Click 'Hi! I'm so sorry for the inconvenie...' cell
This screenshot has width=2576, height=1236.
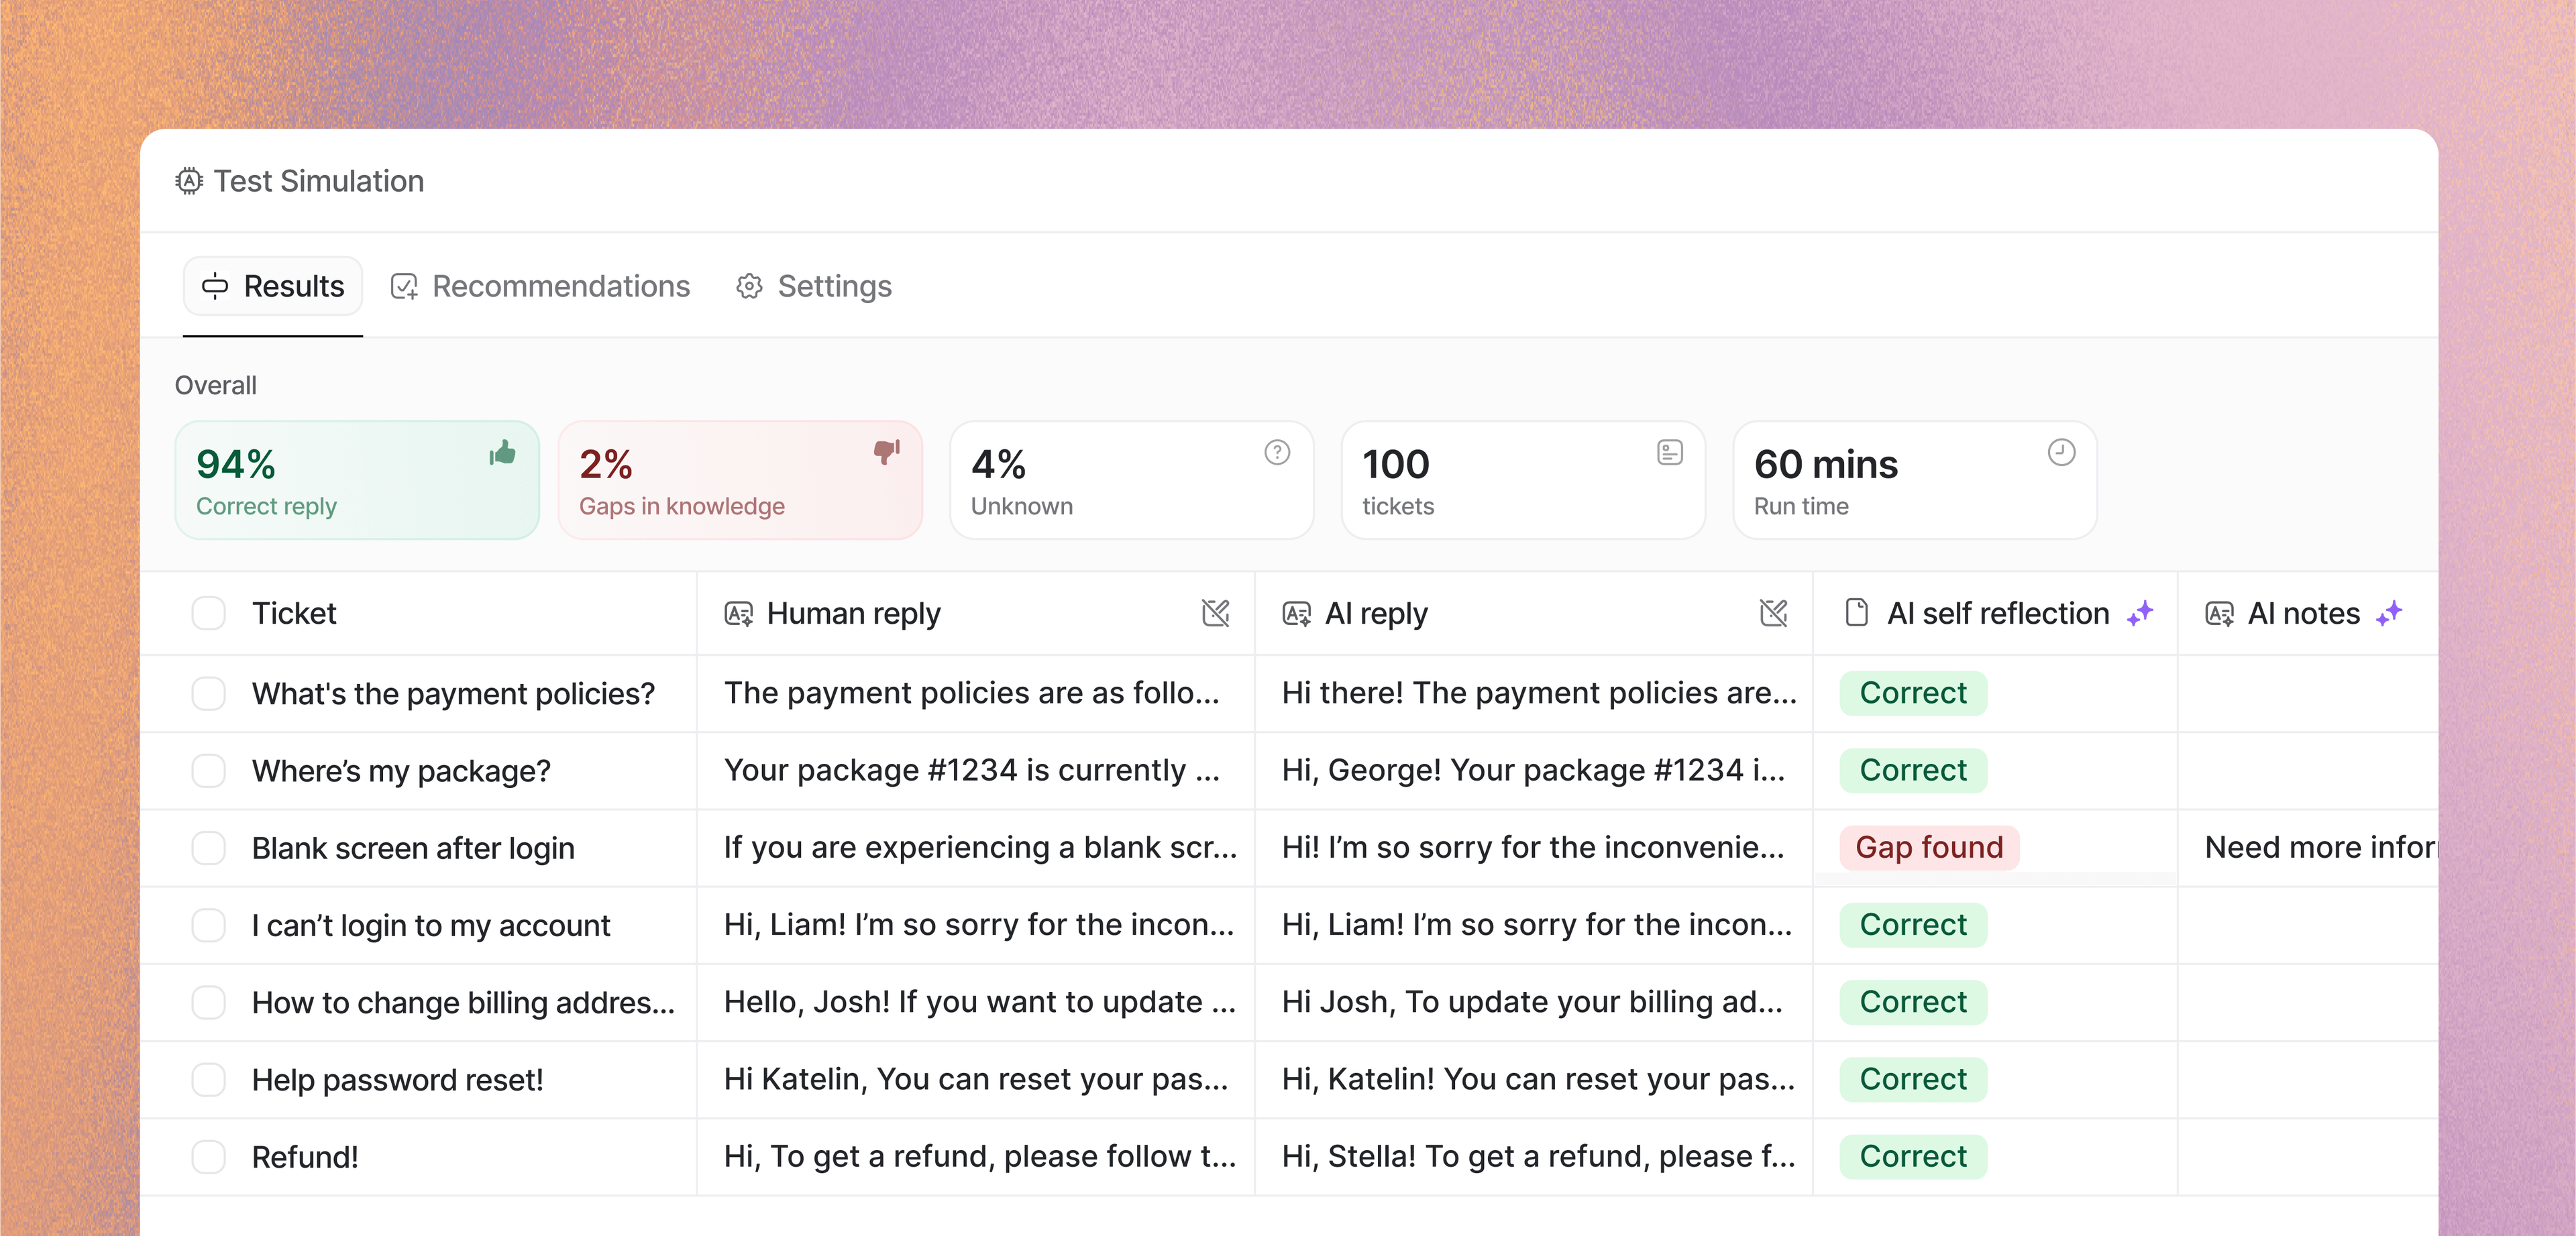pyautogui.click(x=1533, y=848)
